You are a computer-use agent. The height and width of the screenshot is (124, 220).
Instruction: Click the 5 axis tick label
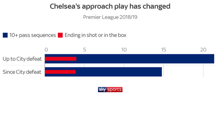pos(84,49)
